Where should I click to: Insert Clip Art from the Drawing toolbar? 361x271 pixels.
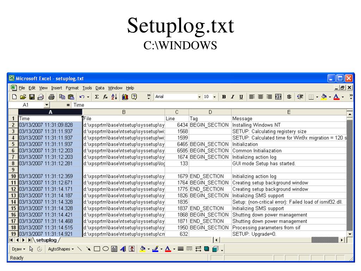pos(132,249)
